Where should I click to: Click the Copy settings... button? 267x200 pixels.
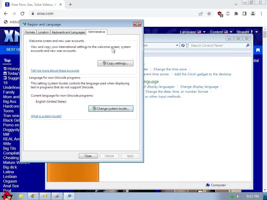point(116,63)
